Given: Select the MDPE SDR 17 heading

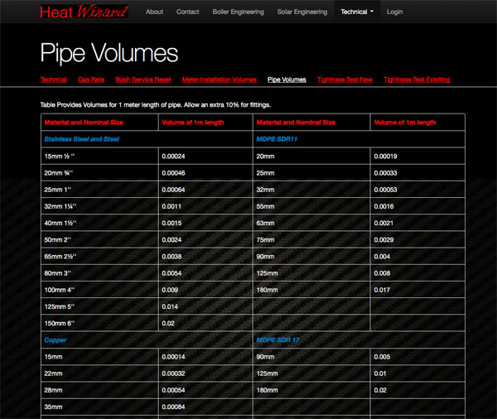Looking at the screenshot, I should (x=278, y=340).
